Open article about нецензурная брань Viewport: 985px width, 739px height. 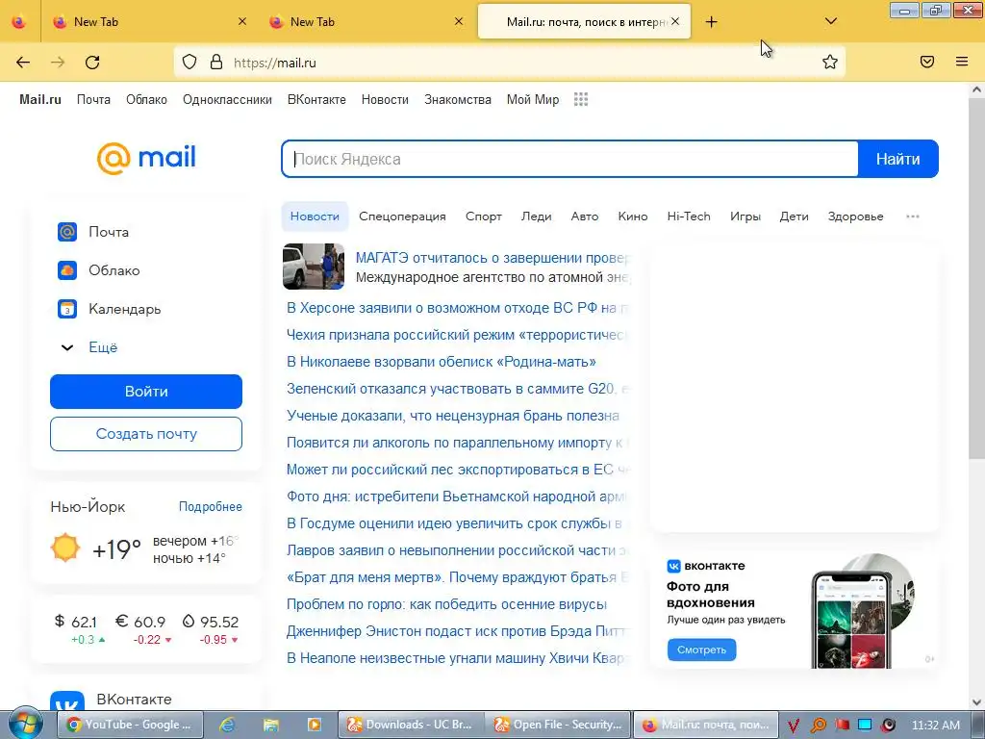coord(453,416)
